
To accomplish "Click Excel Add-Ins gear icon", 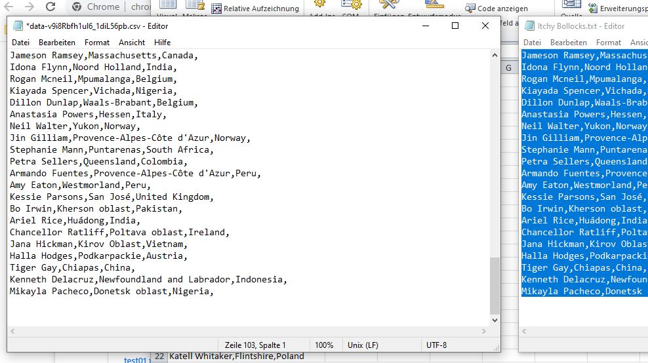I will (319, 4).
